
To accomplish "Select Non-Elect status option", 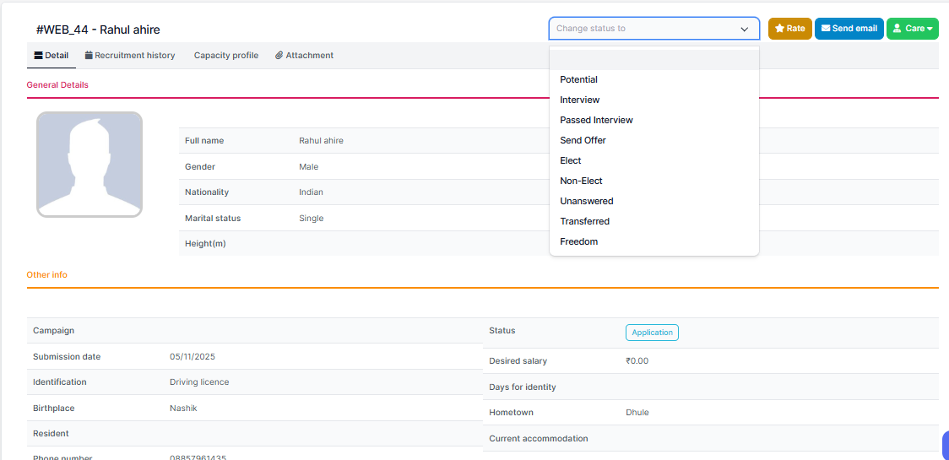I will pyautogui.click(x=581, y=181).
